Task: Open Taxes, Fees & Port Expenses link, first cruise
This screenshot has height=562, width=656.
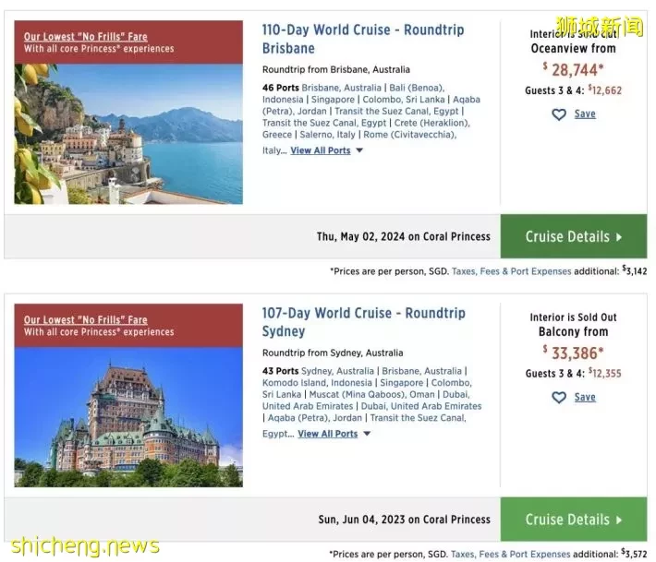Action: (x=511, y=271)
